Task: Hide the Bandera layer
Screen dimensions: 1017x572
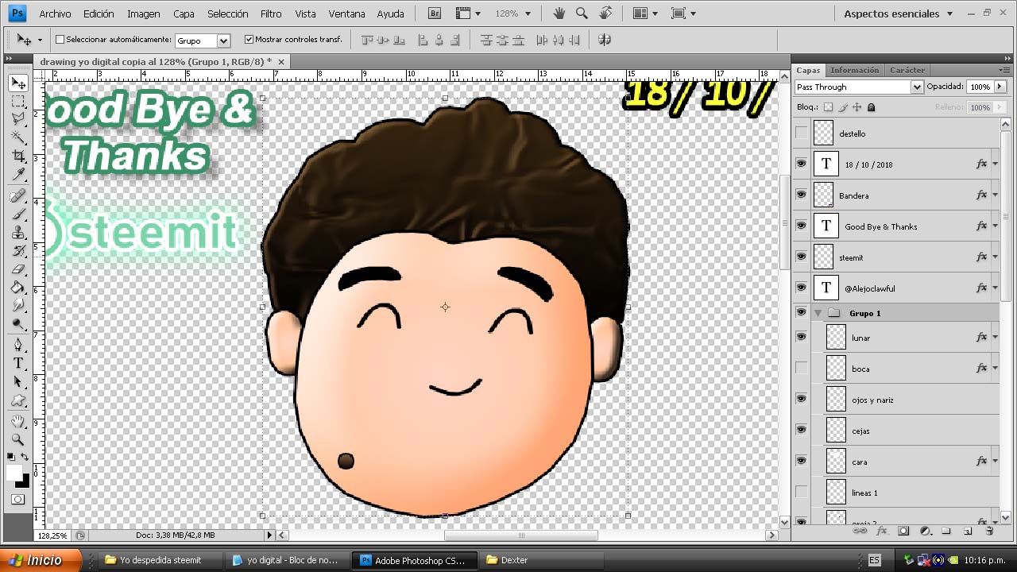Action: (801, 195)
